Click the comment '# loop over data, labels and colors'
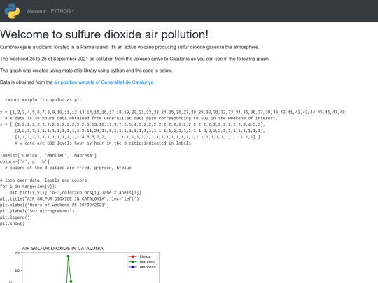This screenshot has height=283, width=378. click(43, 180)
